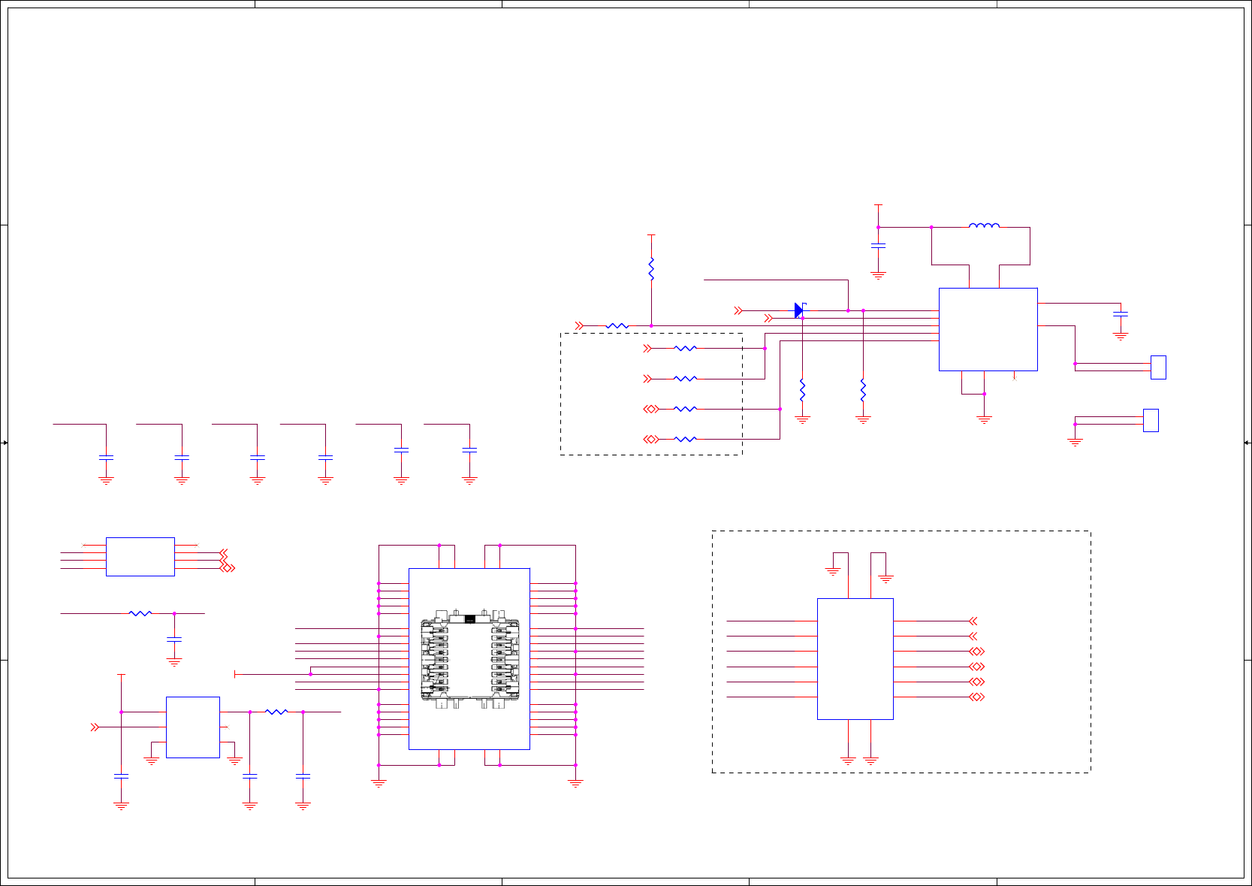Select the input port arrow feeding the diode

click(x=738, y=310)
